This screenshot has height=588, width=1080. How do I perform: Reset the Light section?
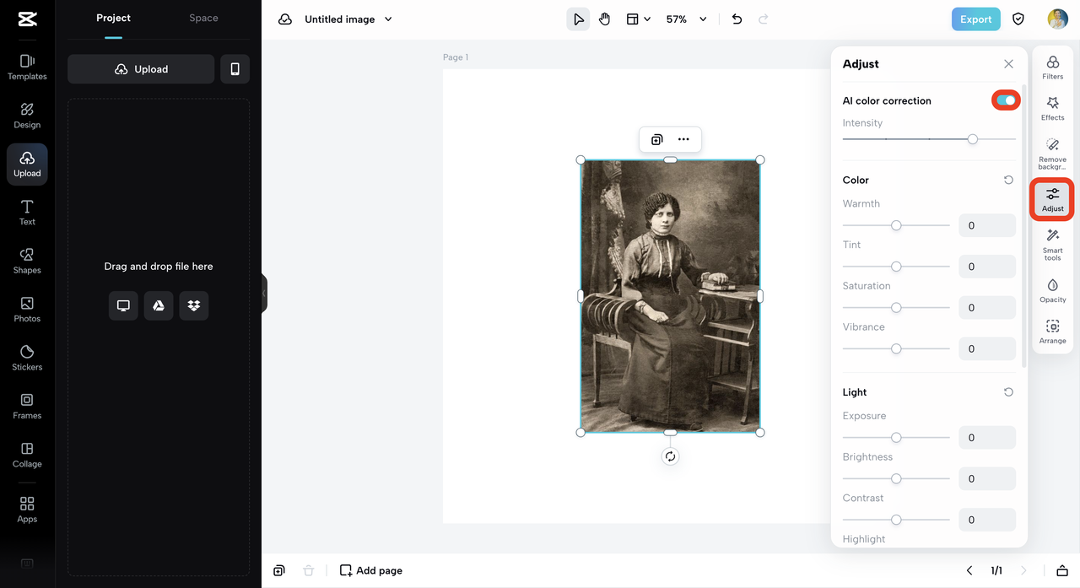pyautogui.click(x=1008, y=392)
